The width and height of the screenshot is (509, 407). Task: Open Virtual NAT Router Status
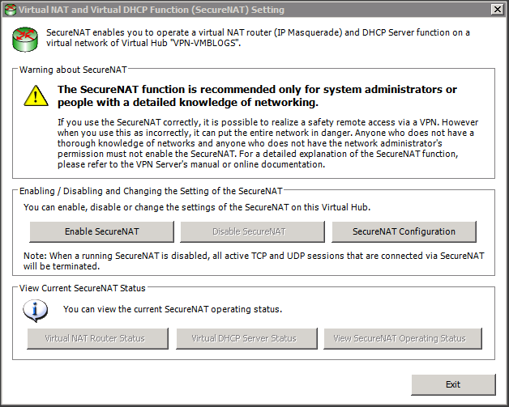[95, 338]
